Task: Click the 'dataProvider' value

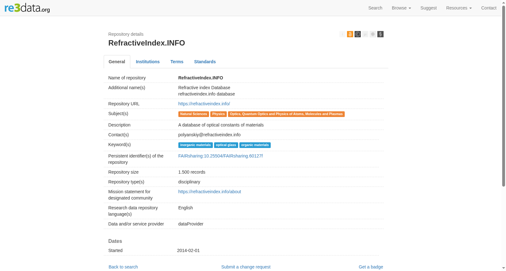Action: pos(191,224)
